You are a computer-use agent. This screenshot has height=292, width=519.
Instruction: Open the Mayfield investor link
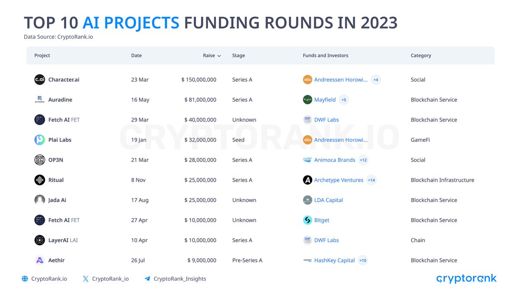point(325,99)
